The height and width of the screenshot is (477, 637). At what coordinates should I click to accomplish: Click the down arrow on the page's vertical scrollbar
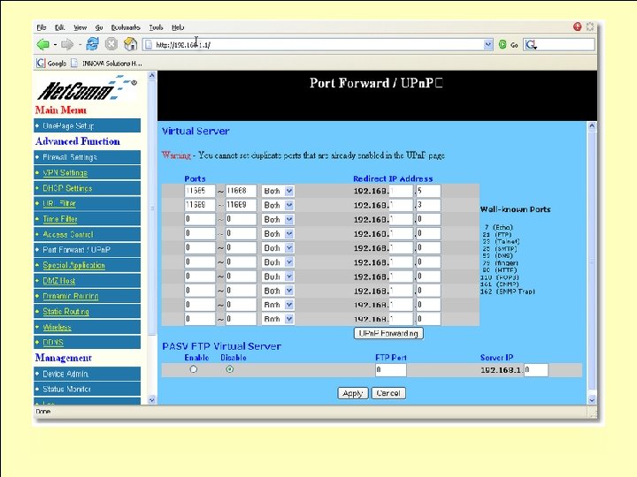point(592,399)
